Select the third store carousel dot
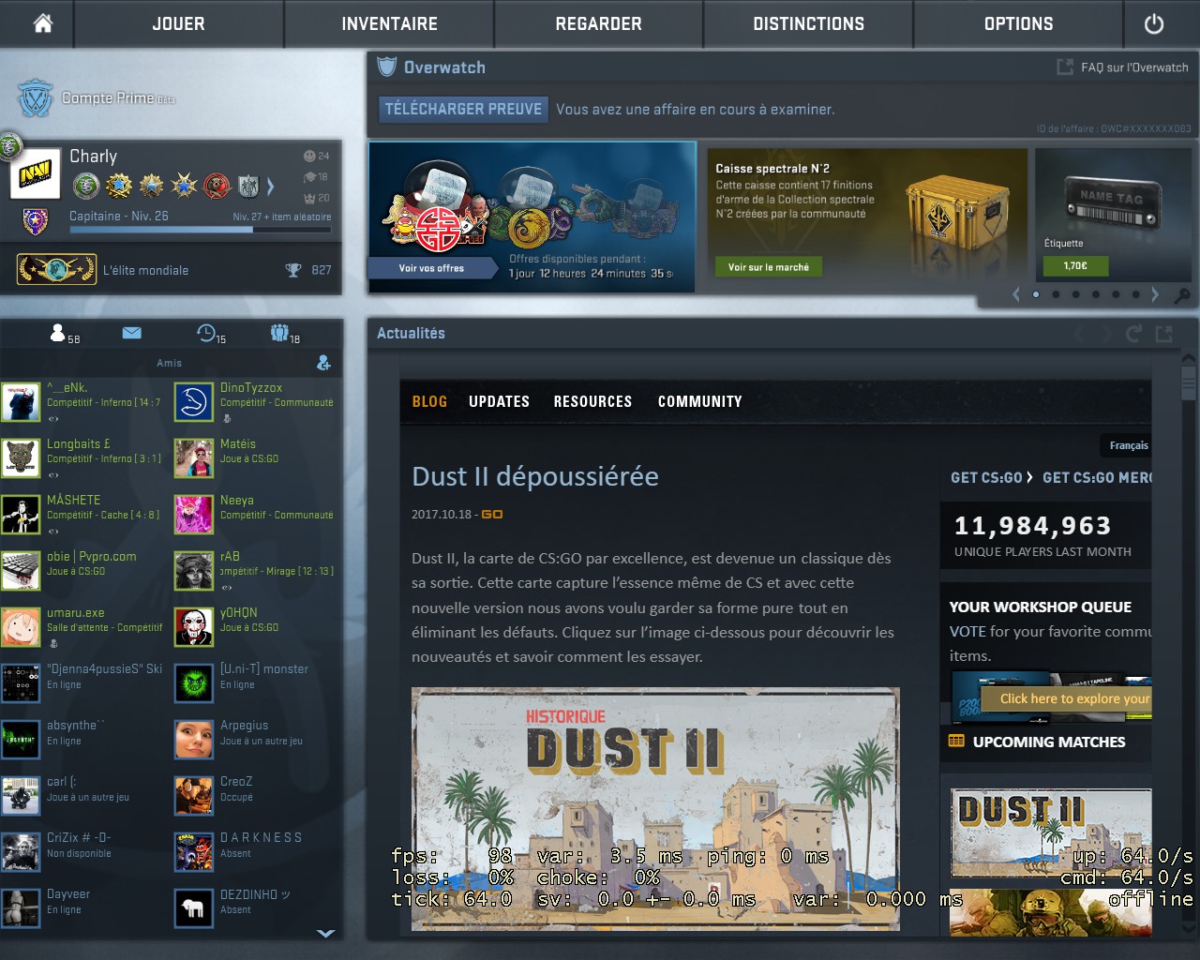This screenshot has height=960, width=1200. click(x=1076, y=294)
